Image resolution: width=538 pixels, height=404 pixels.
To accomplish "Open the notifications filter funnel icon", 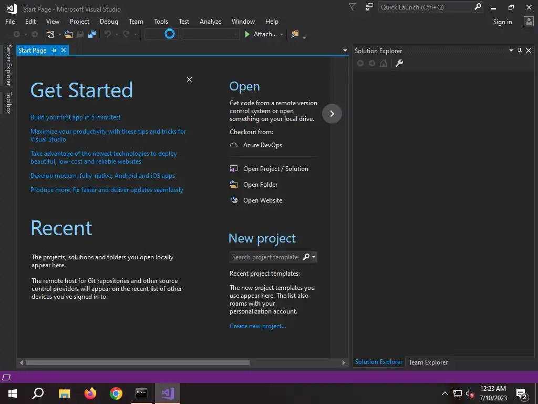I will (x=352, y=7).
